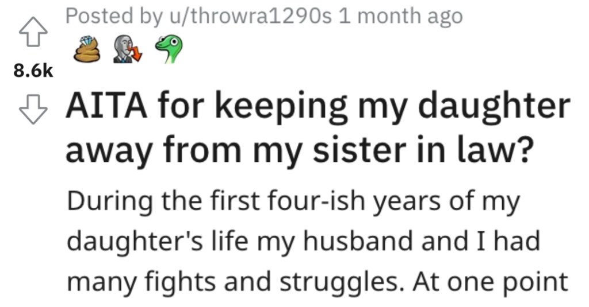Click the word 'AITA' in the title
This screenshot has height=307, width=589.
[x=106, y=106]
